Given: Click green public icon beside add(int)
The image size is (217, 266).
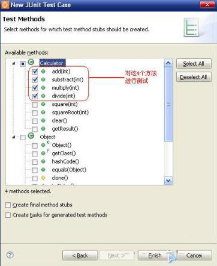Looking at the screenshot, I should (x=43, y=71).
